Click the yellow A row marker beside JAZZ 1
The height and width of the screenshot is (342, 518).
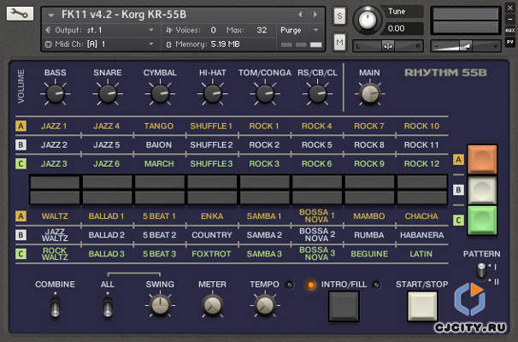[x=21, y=126]
